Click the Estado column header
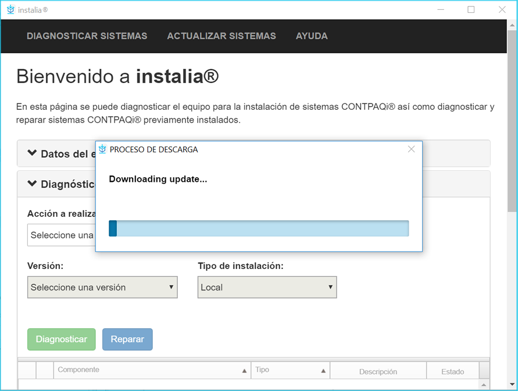Viewport: 518px width, 391px height. click(452, 371)
